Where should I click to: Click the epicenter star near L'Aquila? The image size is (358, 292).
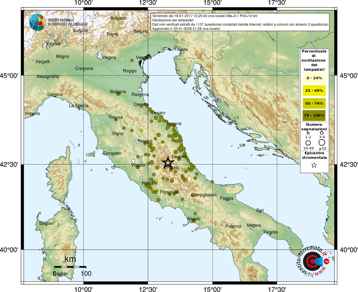tap(168, 163)
